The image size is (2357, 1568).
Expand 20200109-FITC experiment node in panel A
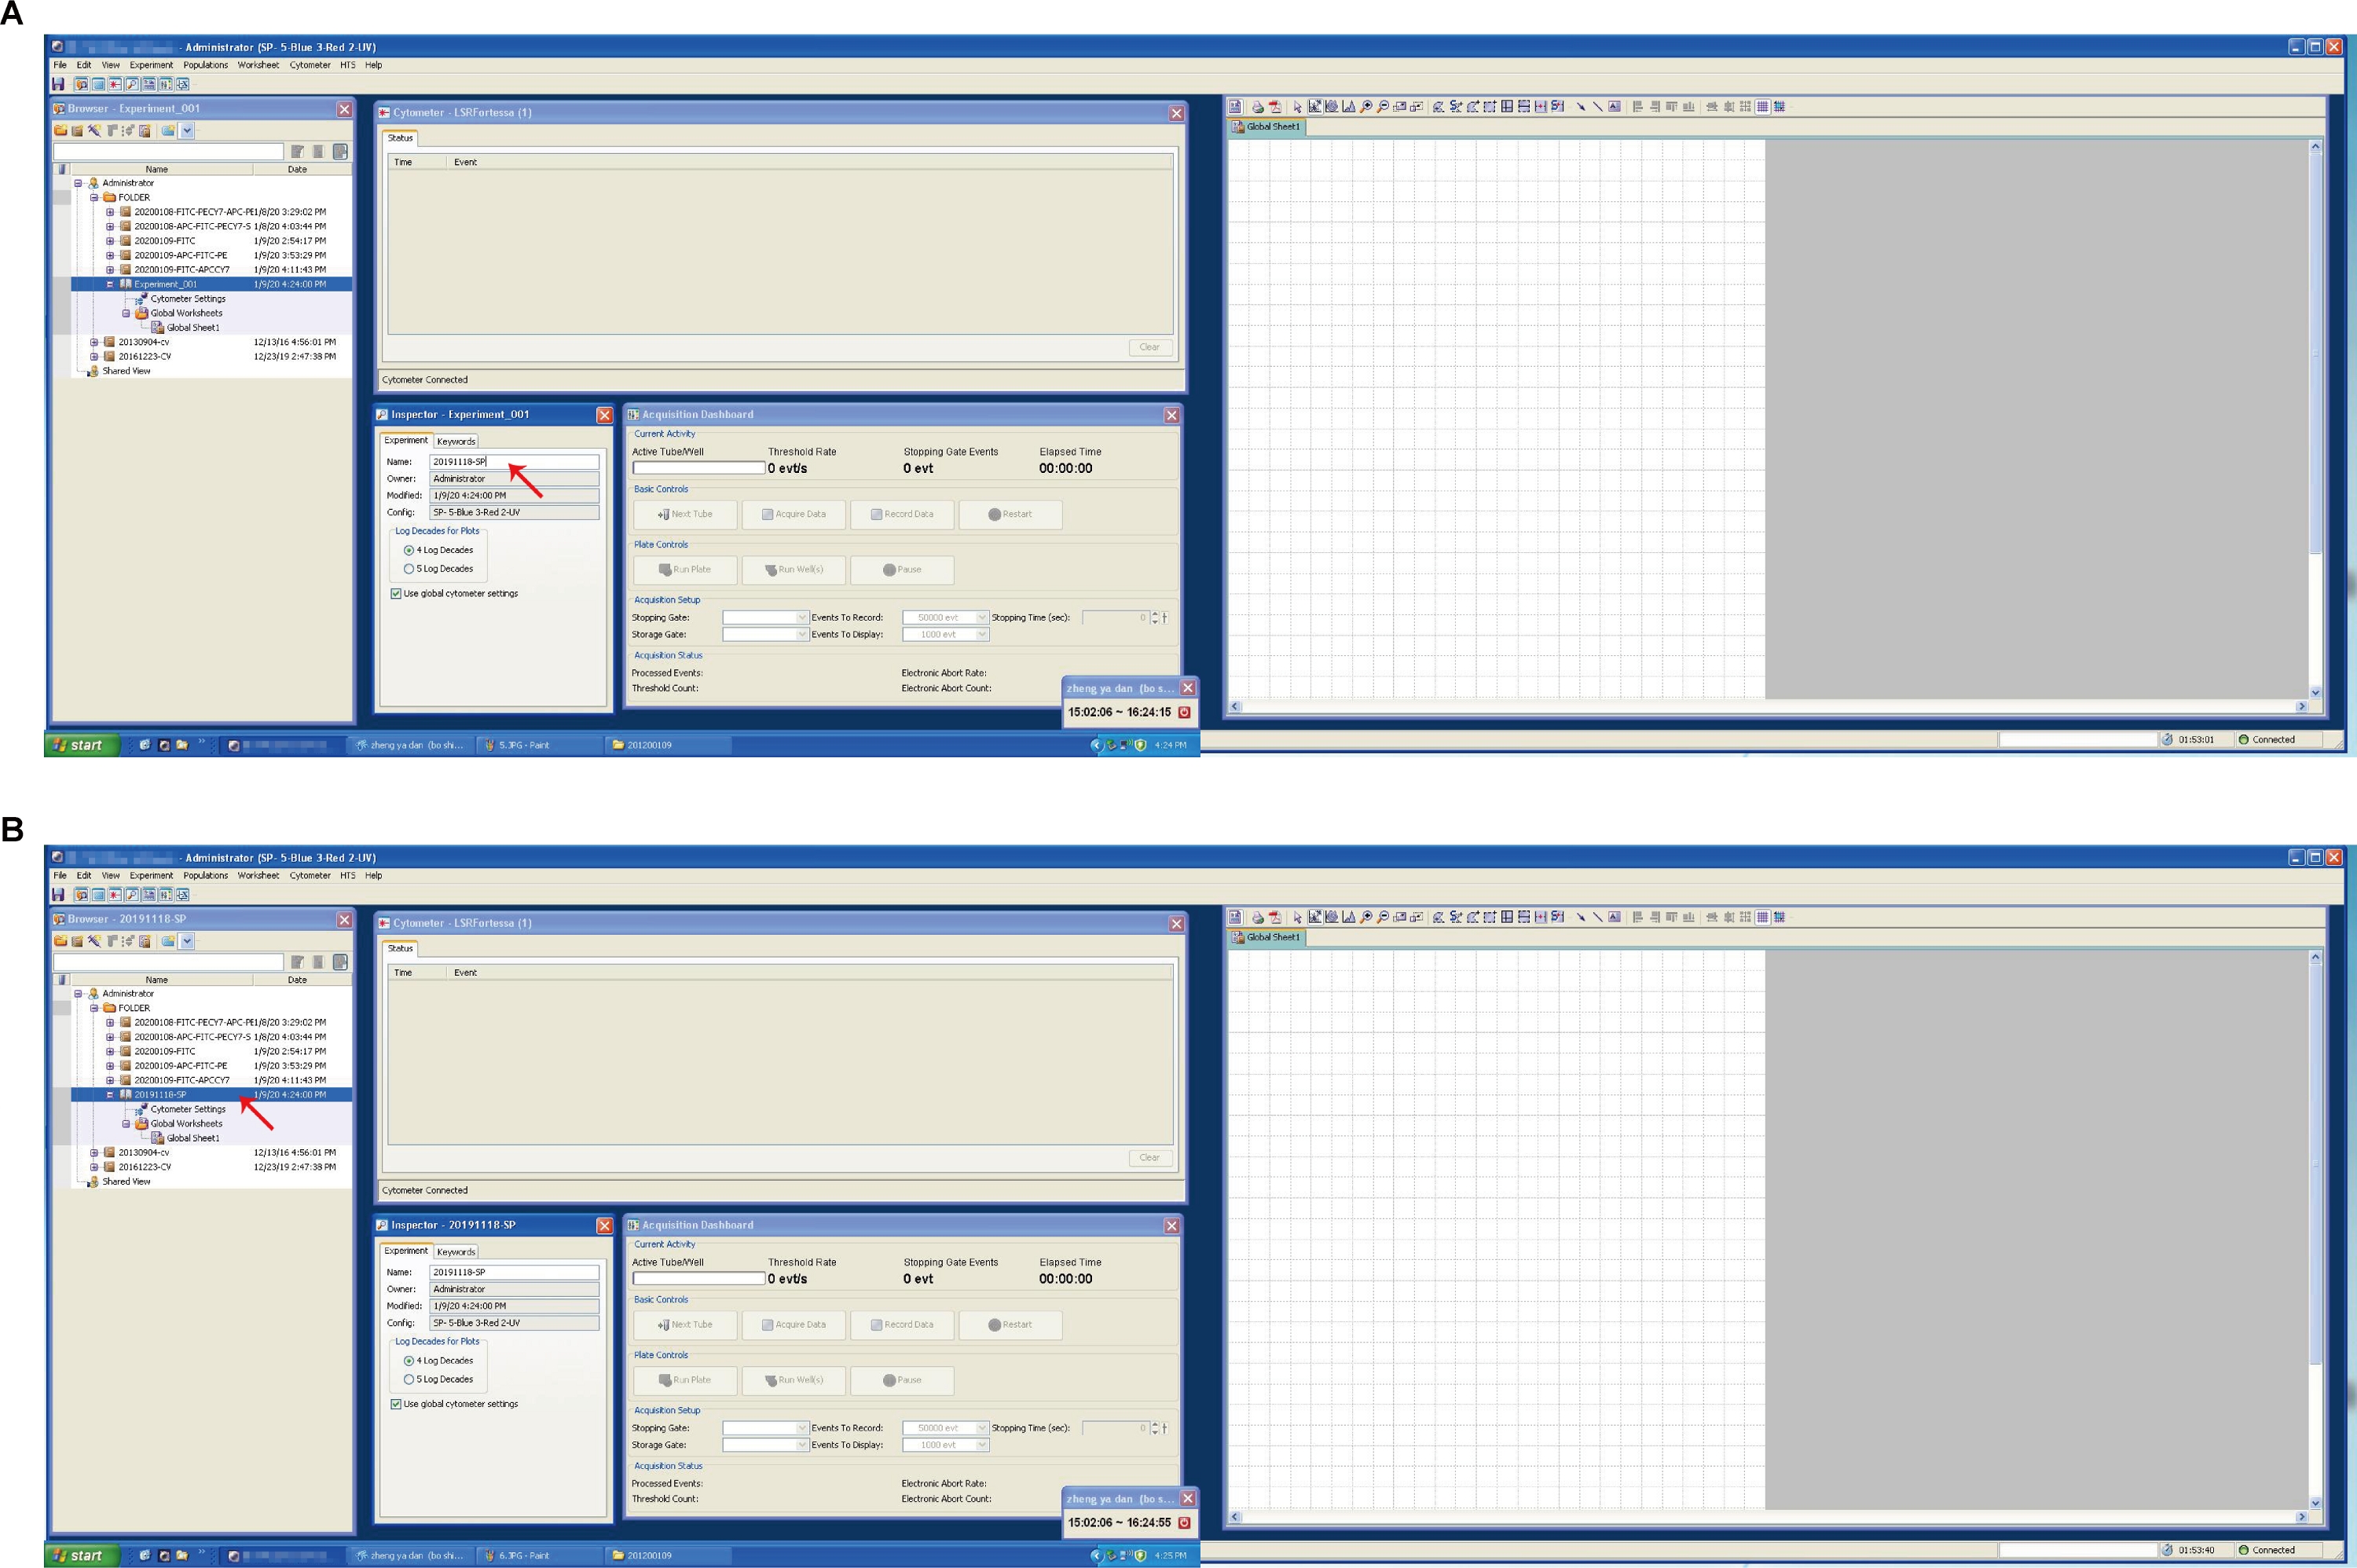pos(110,241)
